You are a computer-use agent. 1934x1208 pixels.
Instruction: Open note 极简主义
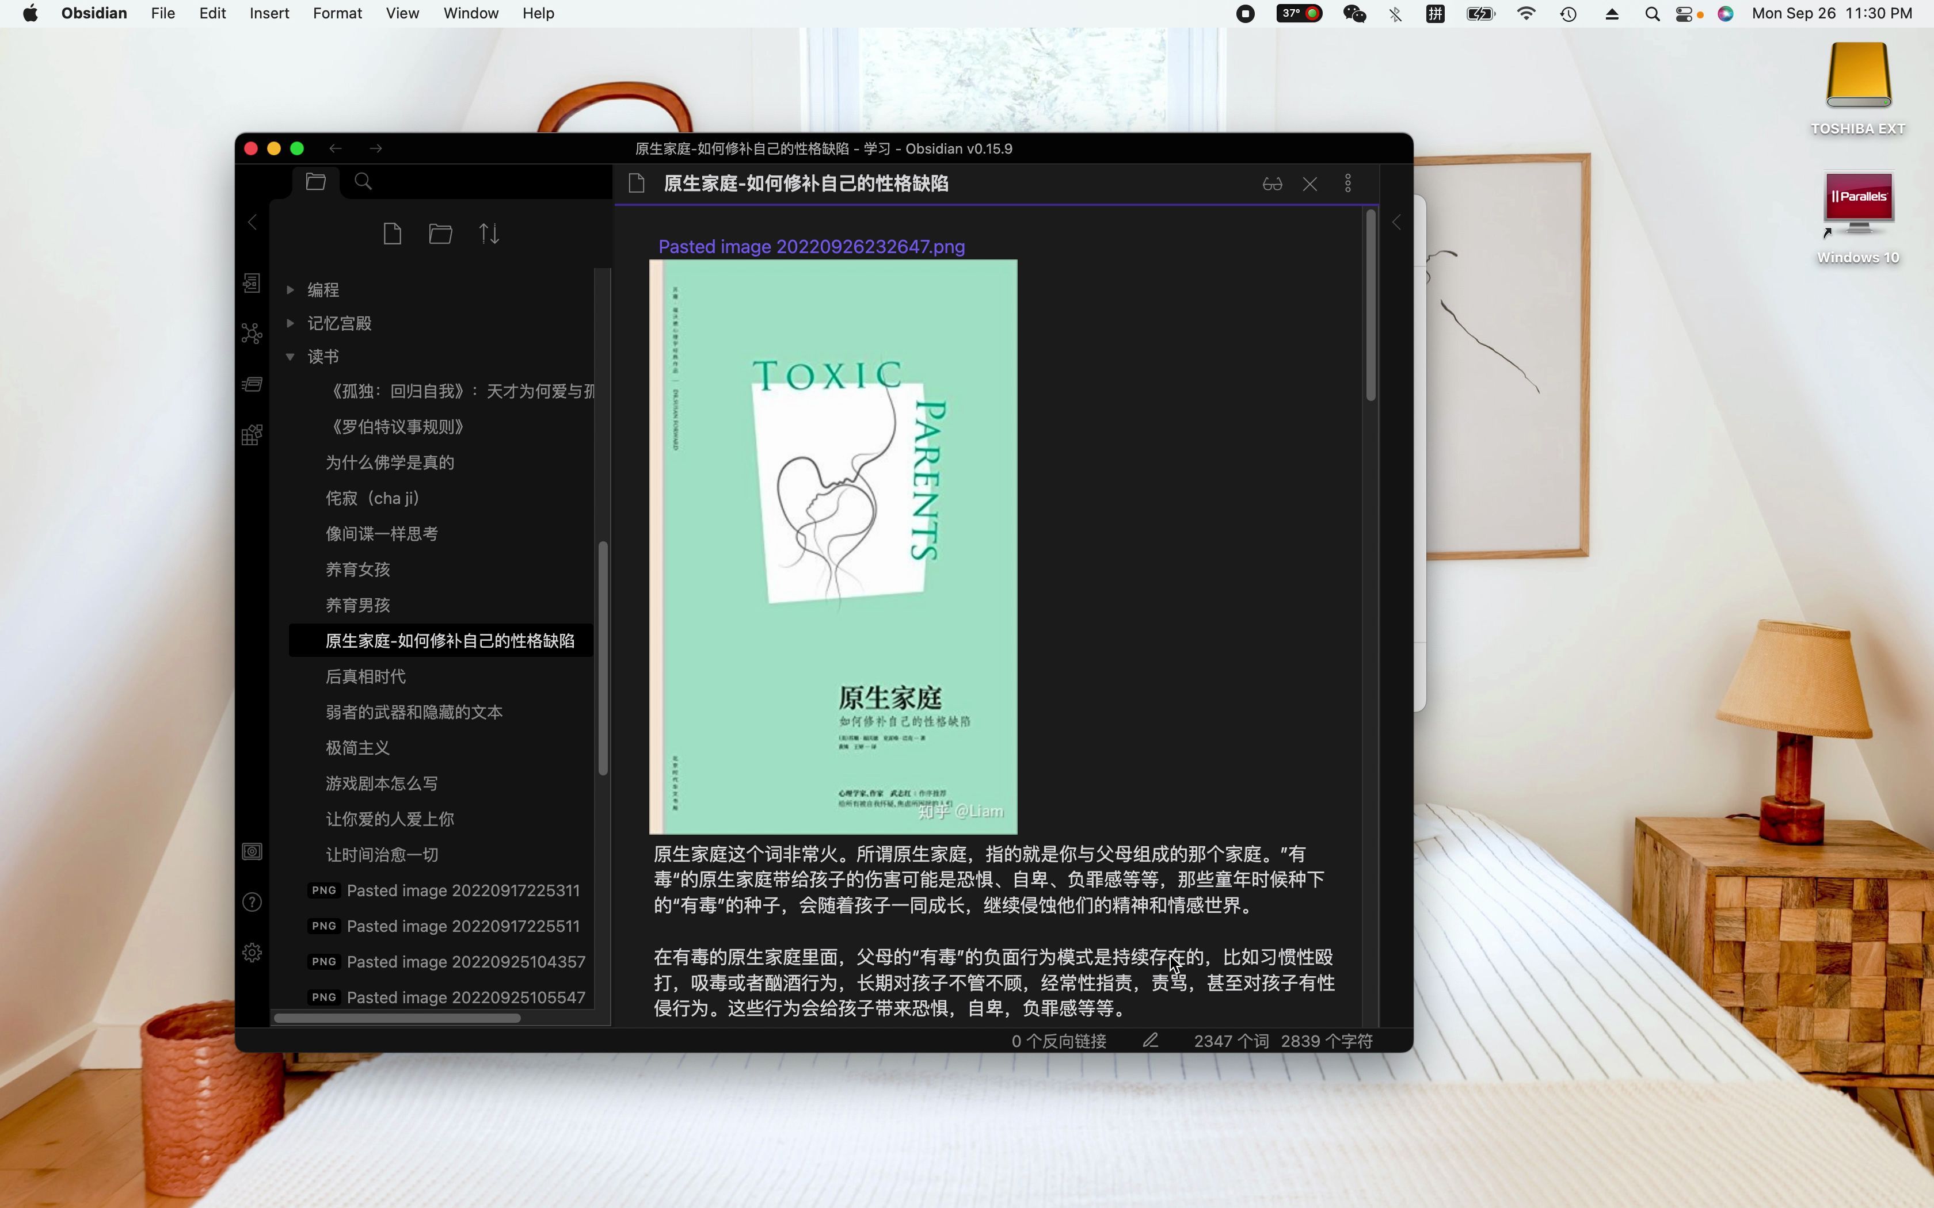point(358,748)
